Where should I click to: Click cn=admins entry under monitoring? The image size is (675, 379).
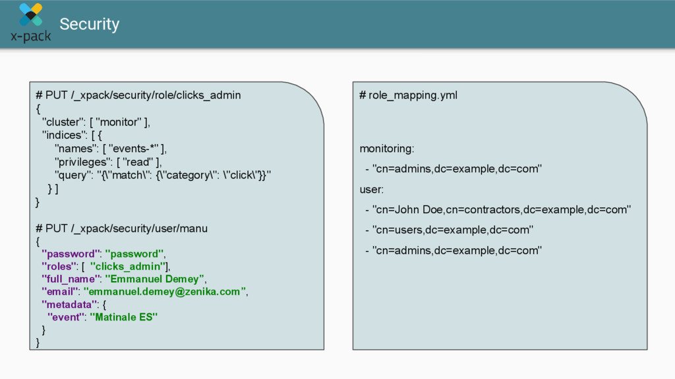coord(454,169)
